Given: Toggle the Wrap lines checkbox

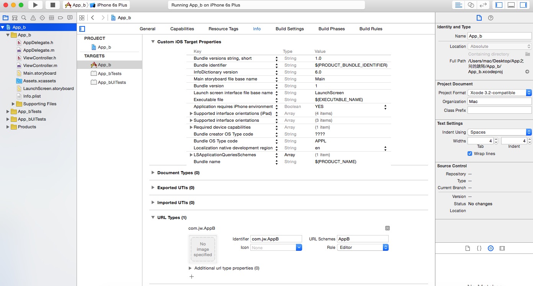Looking at the screenshot, I should (470, 154).
